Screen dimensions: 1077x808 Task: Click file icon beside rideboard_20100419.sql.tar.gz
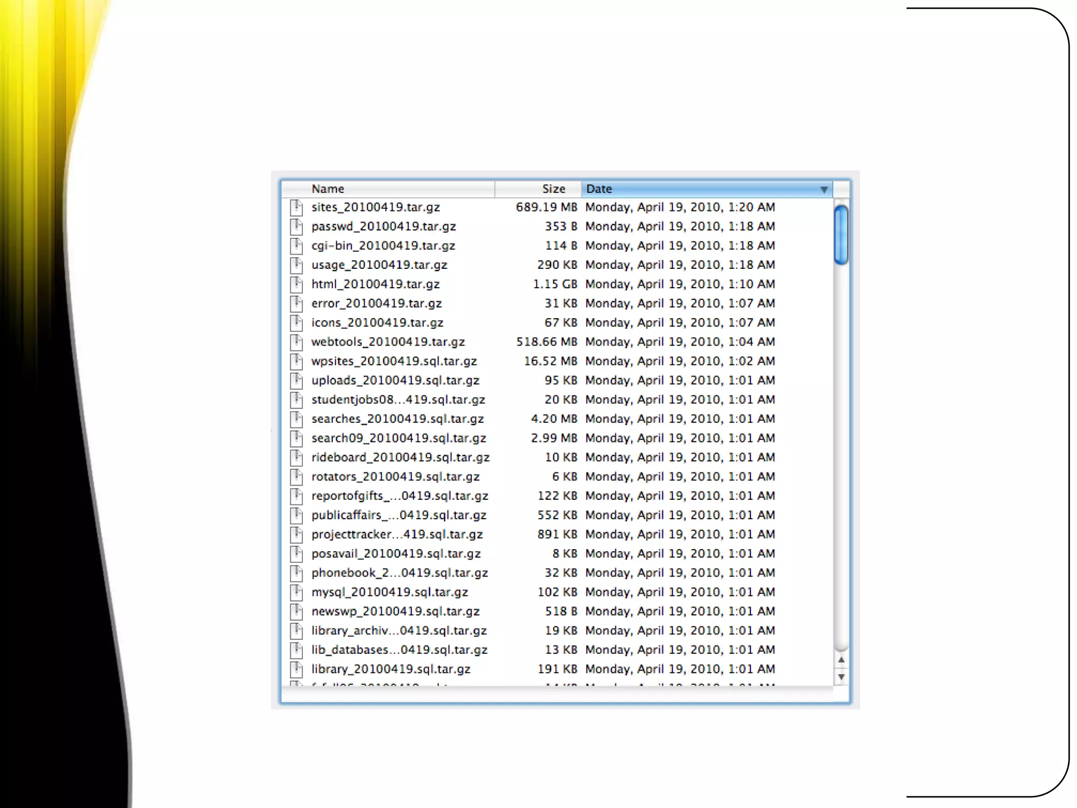point(297,458)
